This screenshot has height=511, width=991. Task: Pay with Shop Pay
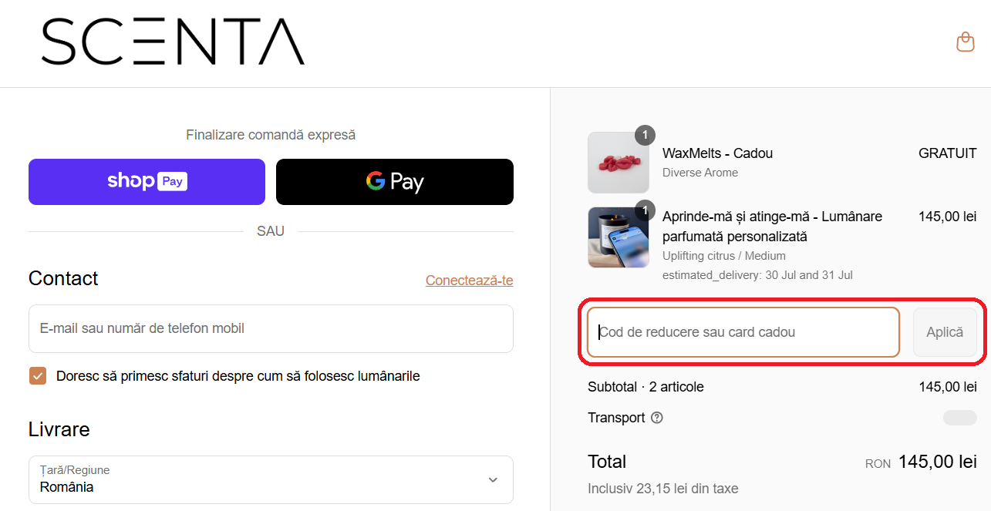pos(147,182)
